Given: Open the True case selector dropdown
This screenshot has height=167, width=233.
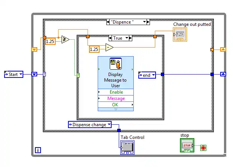Looking at the screenshot, I should pyautogui.click(x=127, y=38).
